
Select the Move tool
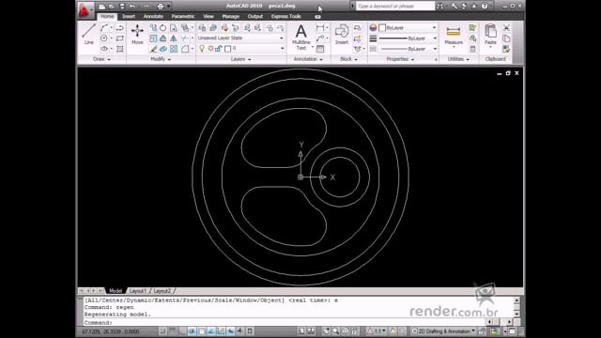137,35
